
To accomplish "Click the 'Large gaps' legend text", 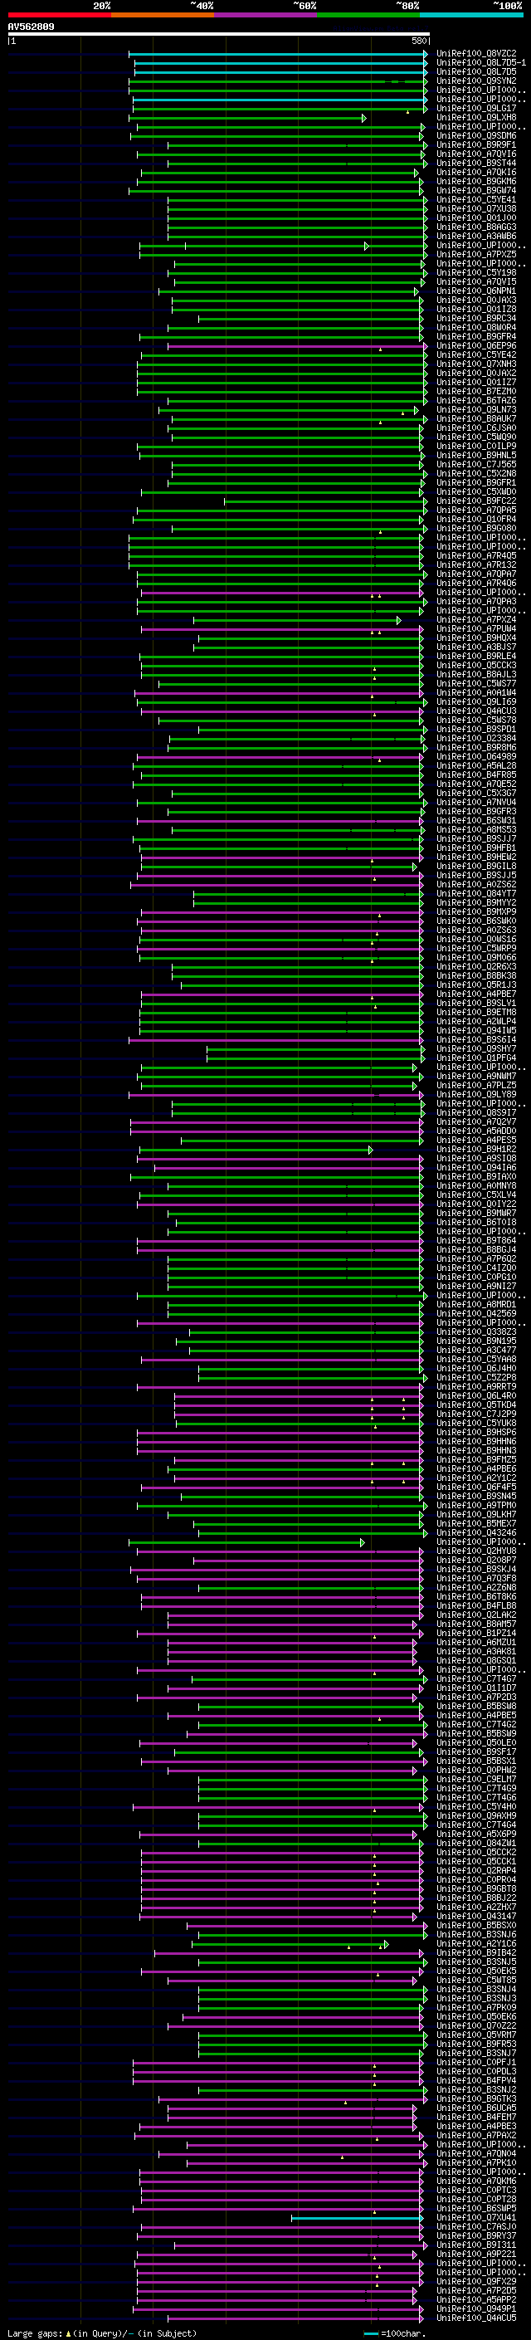I will click(35, 2333).
